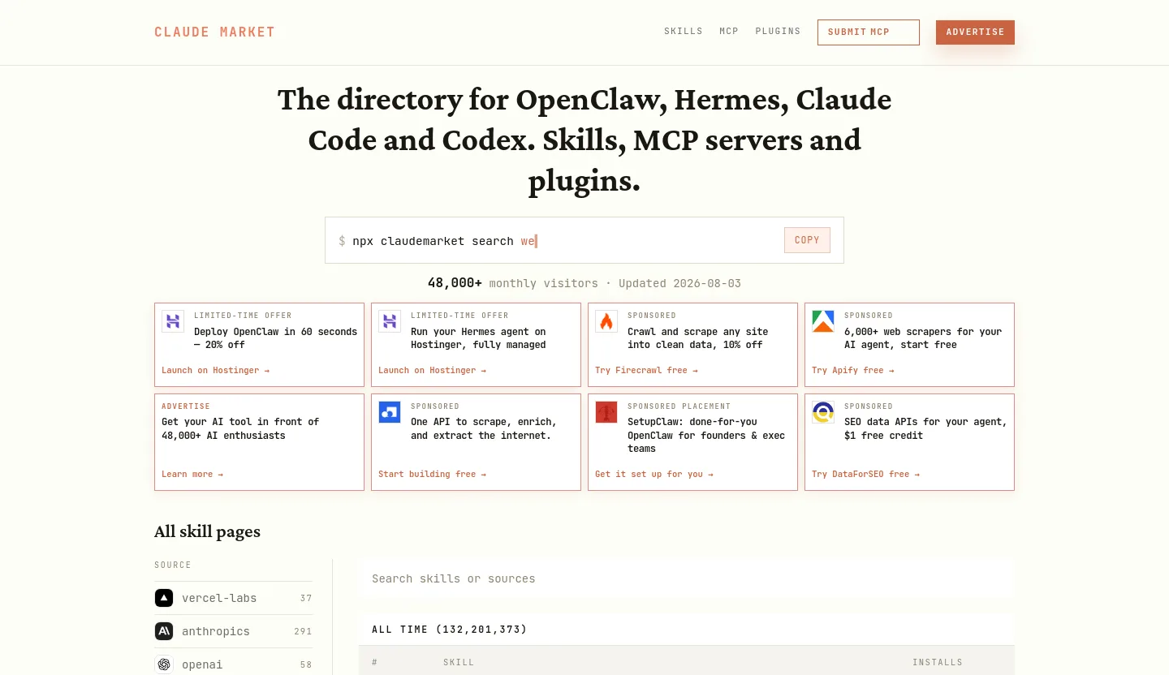1169x675 pixels.
Task: Click the openai source icon
Action: [x=164, y=664]
